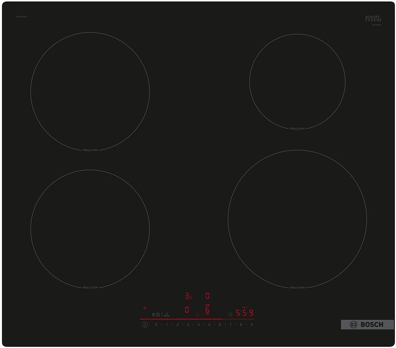Set power level to 3 on slider

[x=188, y=324]
